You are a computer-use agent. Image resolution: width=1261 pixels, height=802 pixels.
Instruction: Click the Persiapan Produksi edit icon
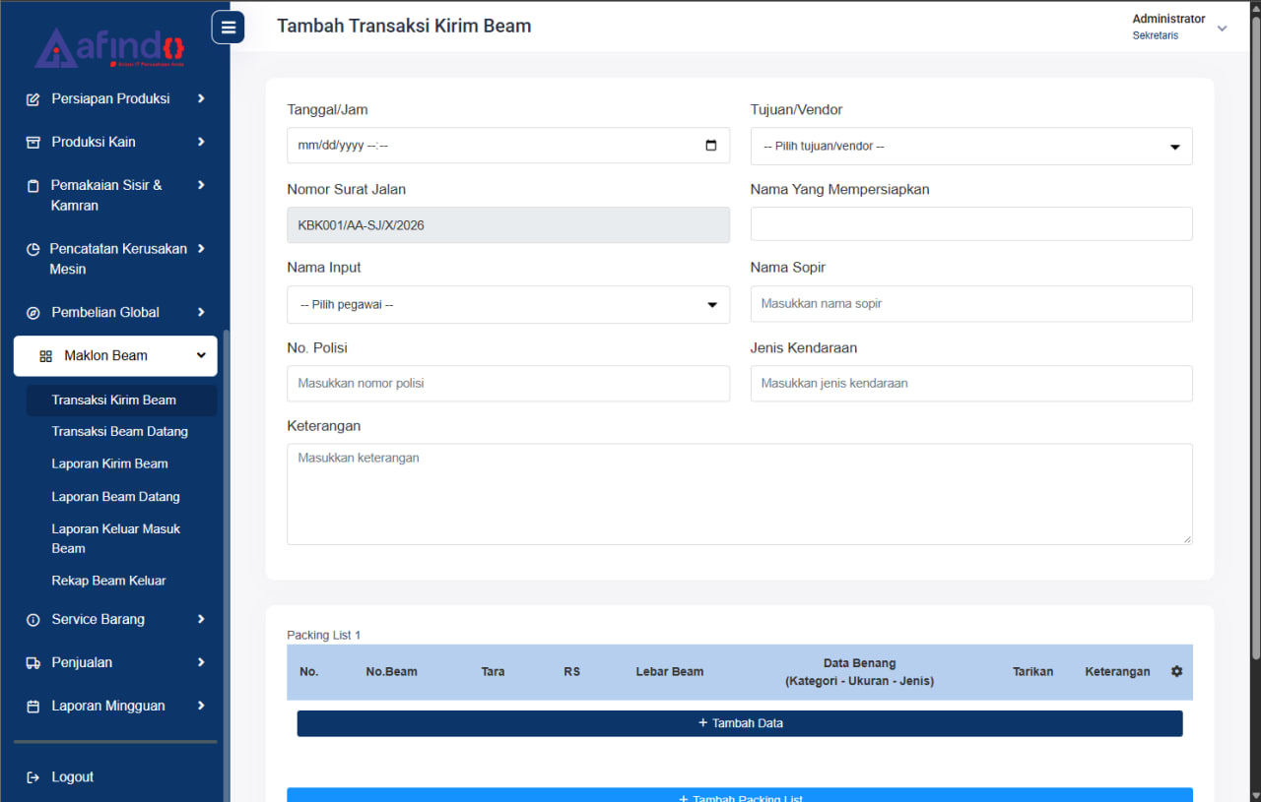tap(33, 99)
